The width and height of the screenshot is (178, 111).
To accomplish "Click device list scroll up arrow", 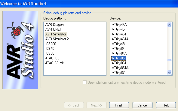I will [x=169, y=25].
